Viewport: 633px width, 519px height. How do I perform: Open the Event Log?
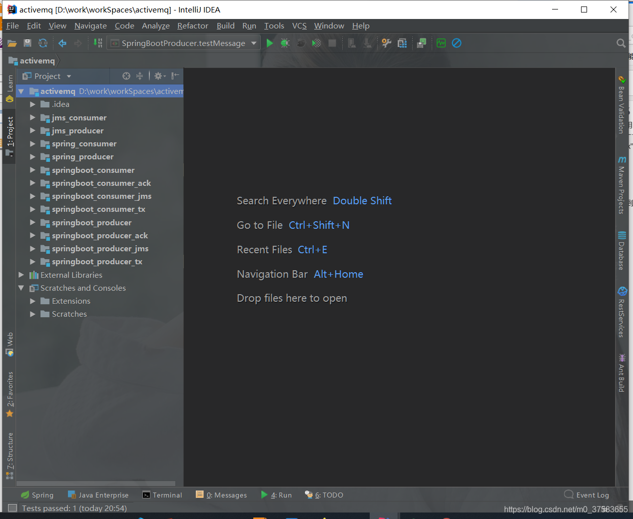tap(587, 495)
